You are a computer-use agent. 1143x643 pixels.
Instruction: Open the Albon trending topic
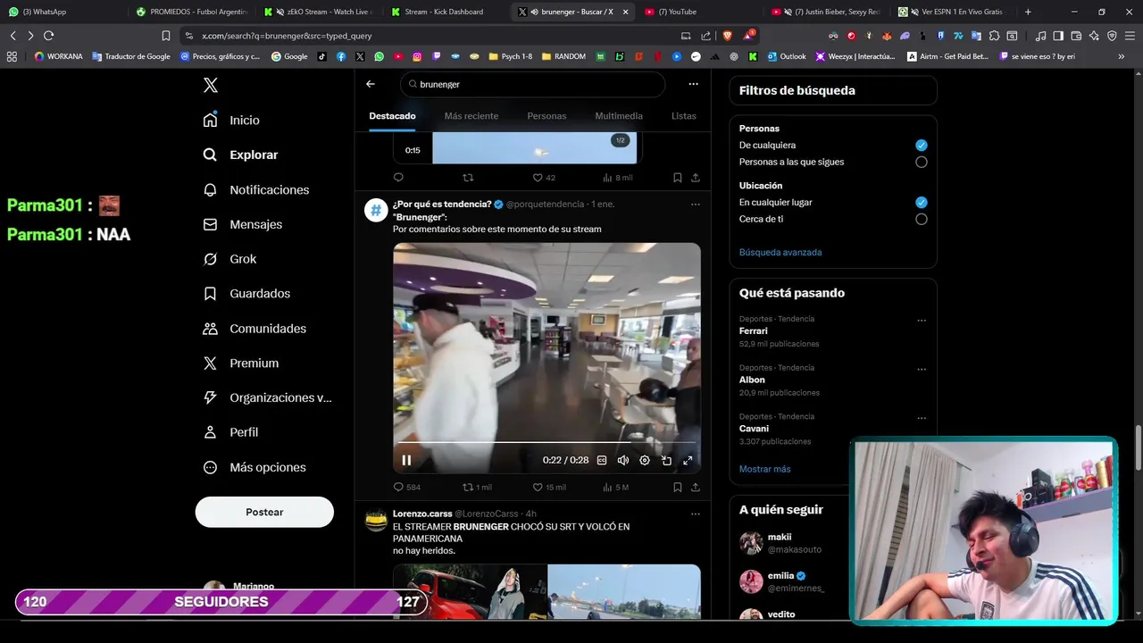(x=752, y=380)
